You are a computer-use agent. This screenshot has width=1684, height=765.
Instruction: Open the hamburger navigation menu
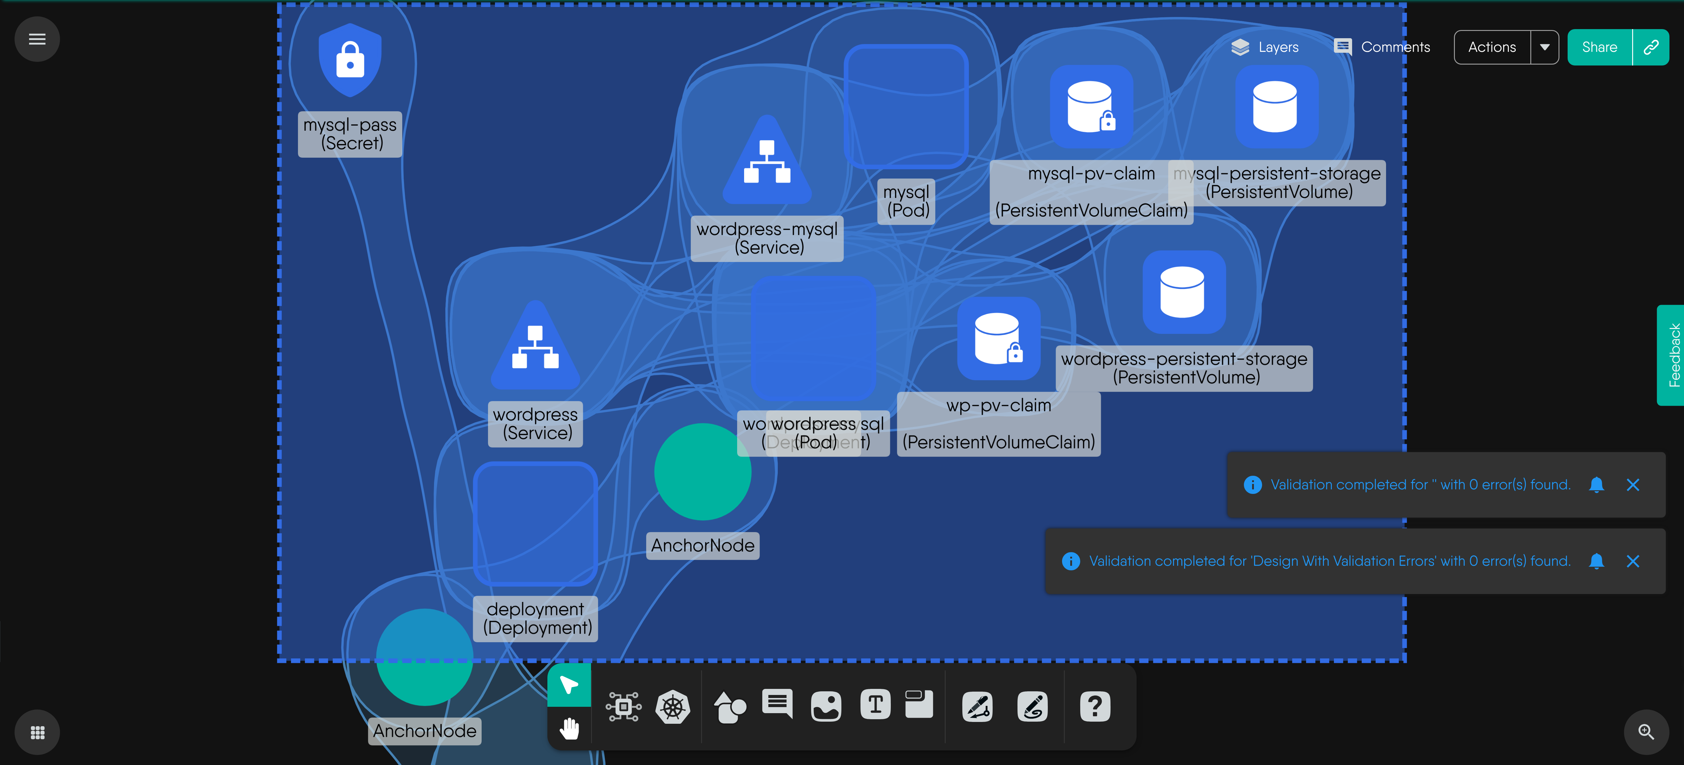click(37, 39)
